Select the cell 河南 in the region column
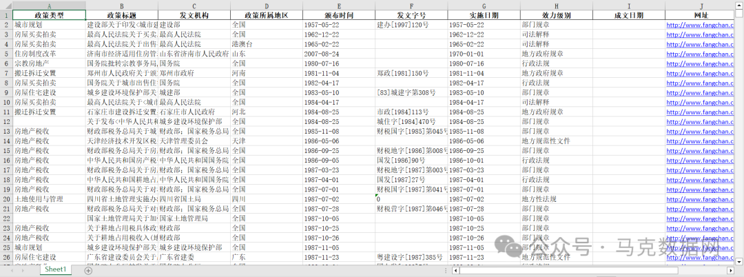The image size is (744, 277). (267, 73)
